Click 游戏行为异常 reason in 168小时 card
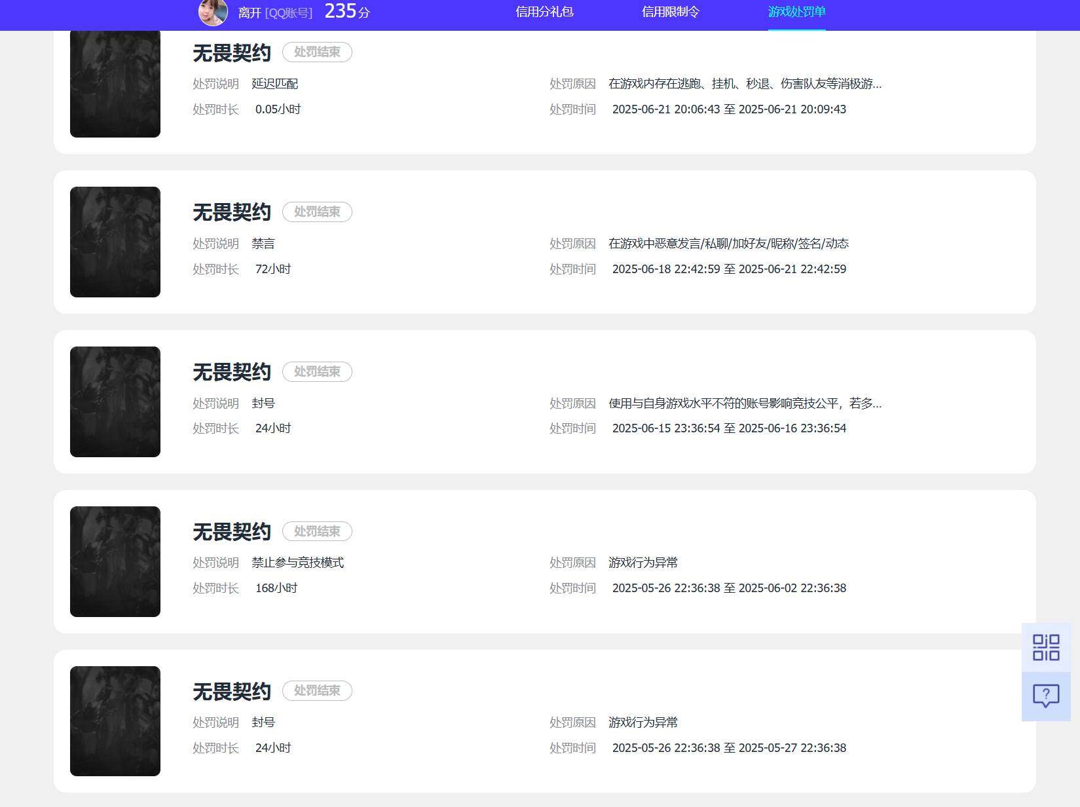Image resolution: width=1080 pixels, height=807 pixels. 643,563
